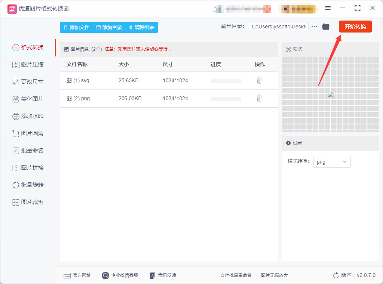Browse output directory via ellipsis button
Viewport: 383px width, 284px height.
pos(314,27)
